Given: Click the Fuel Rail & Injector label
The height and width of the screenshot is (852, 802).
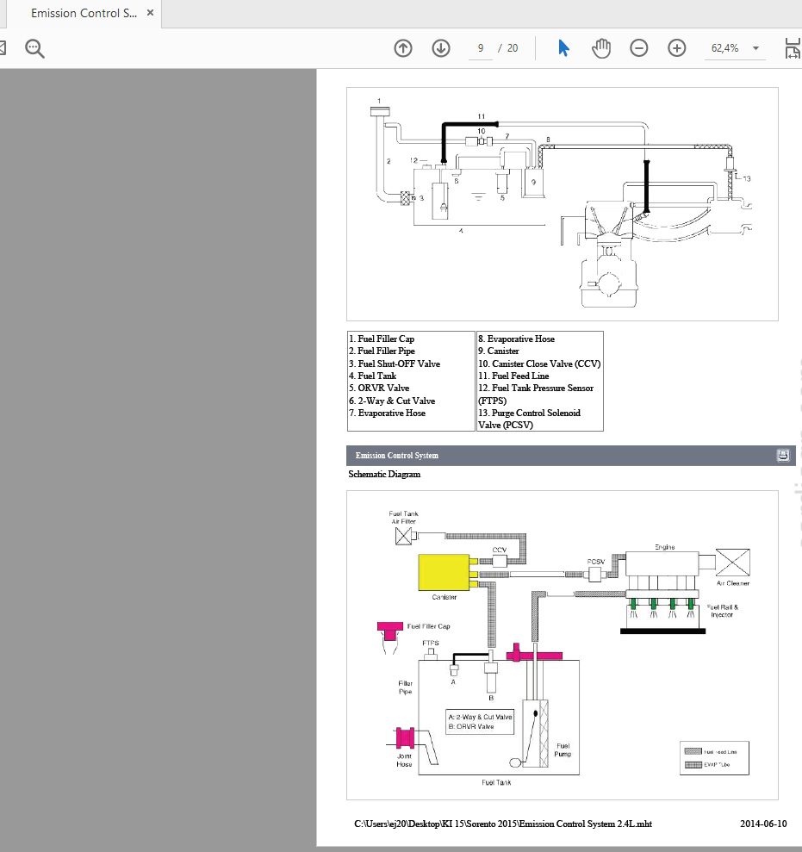Looking at the screenshot, I should click(722, 611).
